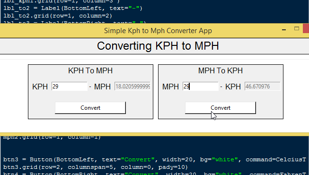Click Convert in the MPH To KPH panel
This screenshot has width=309, height=175.
point(221,108)
